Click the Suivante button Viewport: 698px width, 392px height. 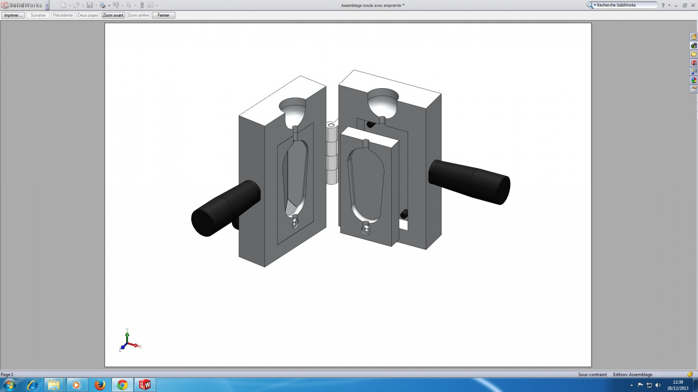[x=38, y=15]
